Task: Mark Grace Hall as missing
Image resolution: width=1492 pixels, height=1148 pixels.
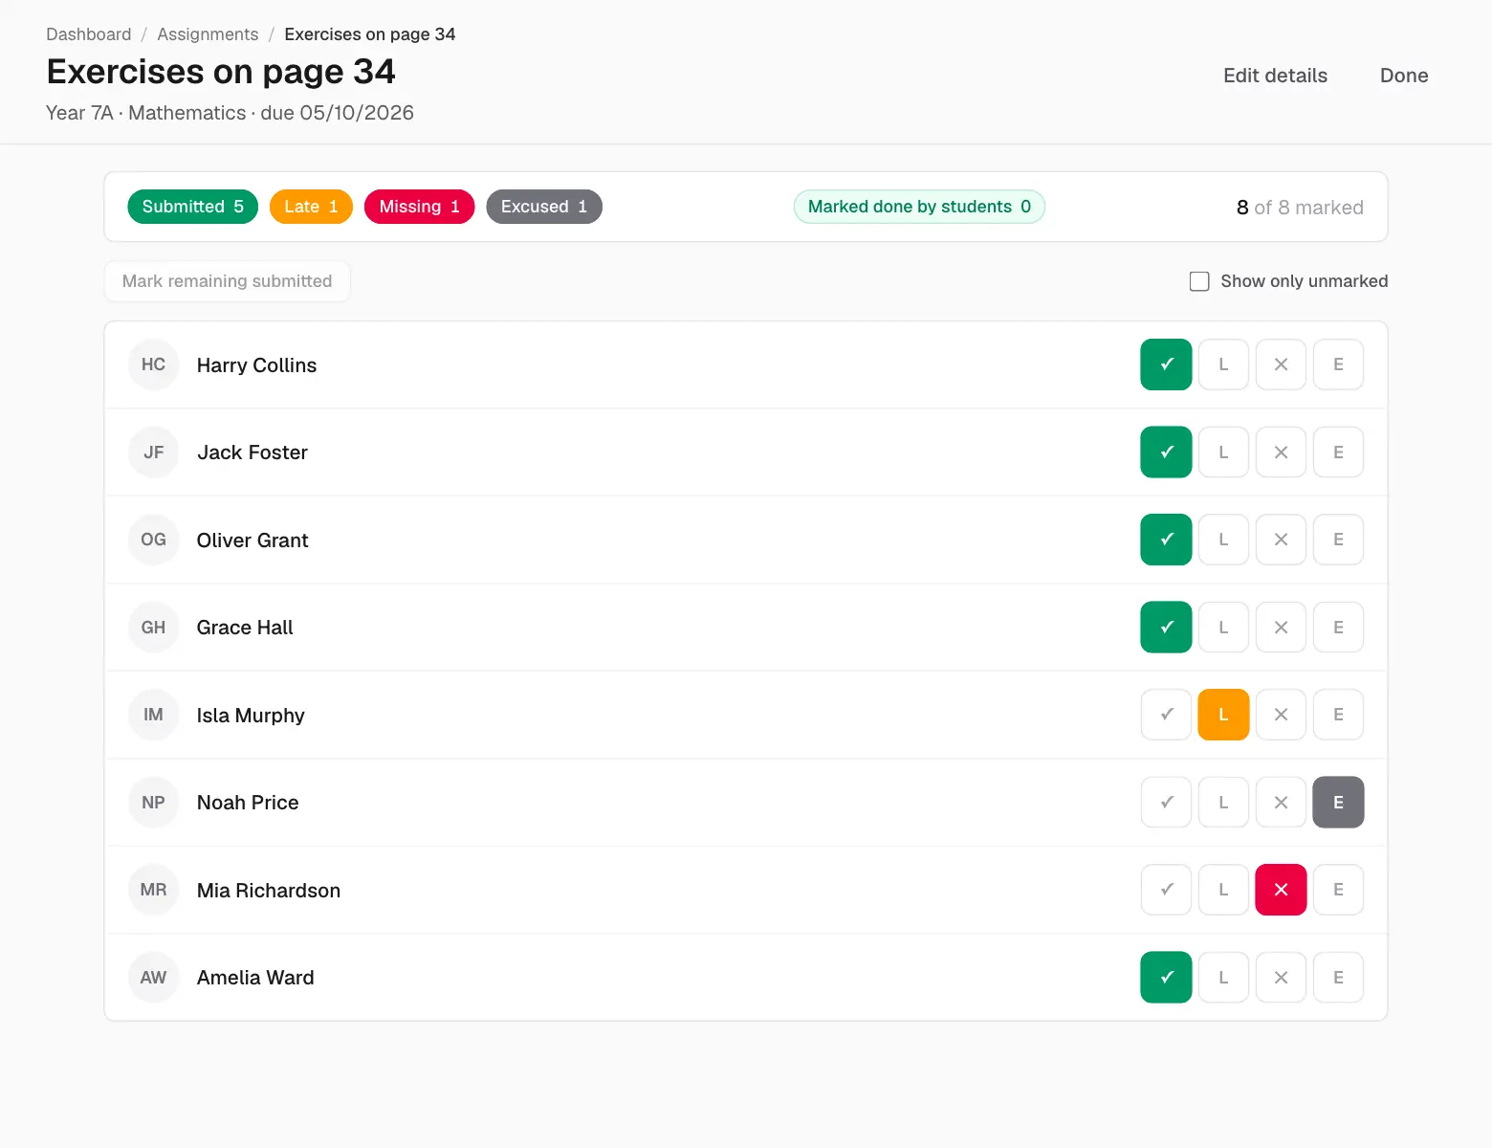Action: tap(1281, 627)
